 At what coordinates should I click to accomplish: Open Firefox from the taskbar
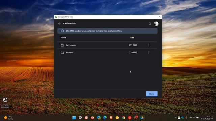coord(92,118)
